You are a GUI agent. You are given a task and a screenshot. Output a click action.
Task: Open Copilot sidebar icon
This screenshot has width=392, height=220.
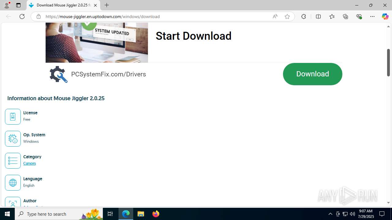click(x=385, y=16)
